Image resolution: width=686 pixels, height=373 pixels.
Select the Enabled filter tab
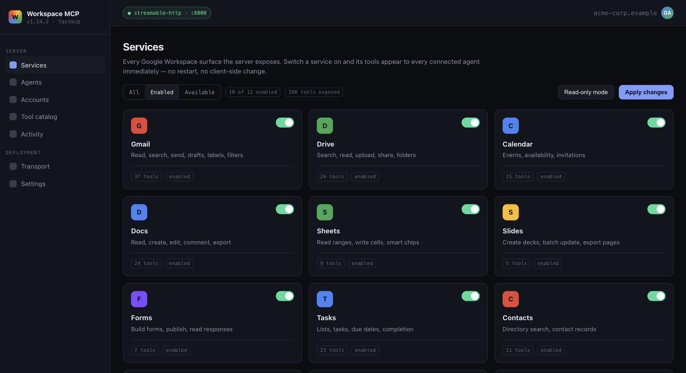pos(162,92)
